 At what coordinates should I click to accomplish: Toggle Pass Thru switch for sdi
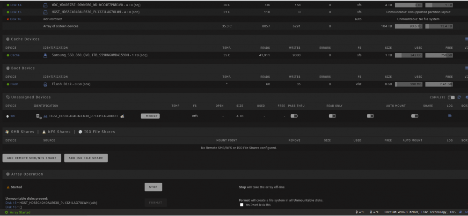[294, 116]
